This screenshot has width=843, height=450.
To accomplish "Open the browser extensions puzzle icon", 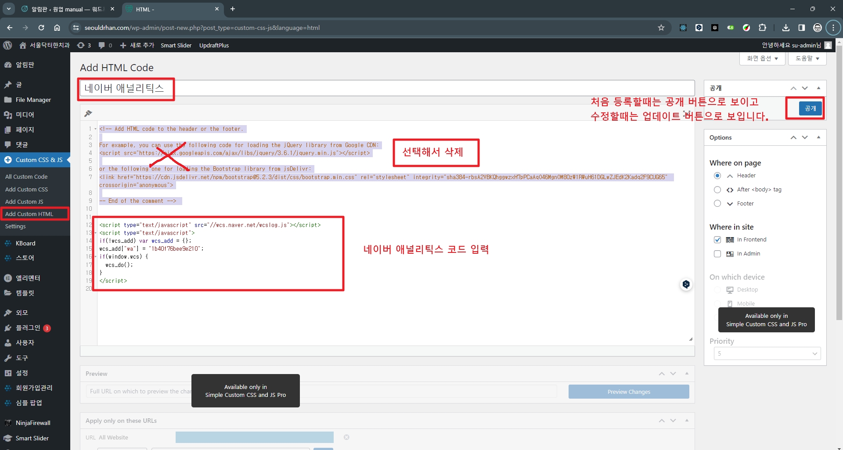I will [762, 28].
